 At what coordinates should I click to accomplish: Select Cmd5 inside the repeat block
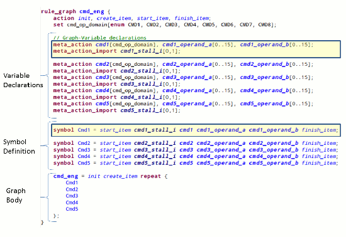point(72,209)
